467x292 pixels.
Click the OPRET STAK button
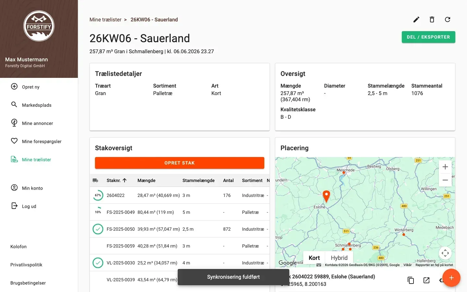pos(180,163)
